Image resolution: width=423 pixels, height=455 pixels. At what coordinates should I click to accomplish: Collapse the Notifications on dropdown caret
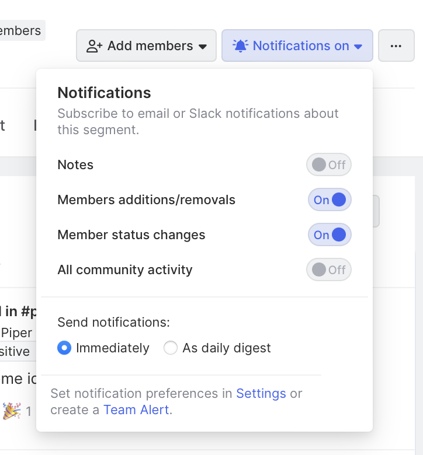pos(359,47)
